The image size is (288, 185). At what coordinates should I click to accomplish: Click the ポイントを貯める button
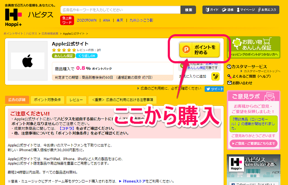199,50
